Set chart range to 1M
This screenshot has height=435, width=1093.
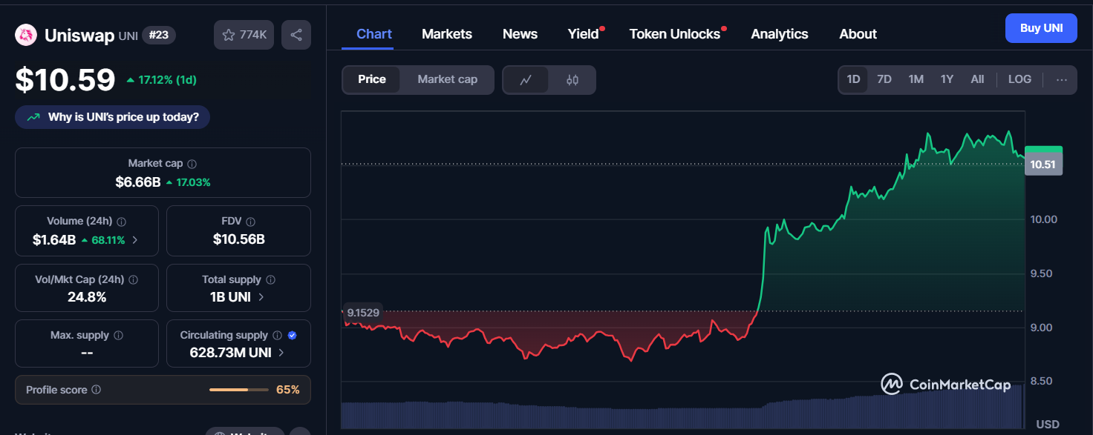click(x=916, y=79)
